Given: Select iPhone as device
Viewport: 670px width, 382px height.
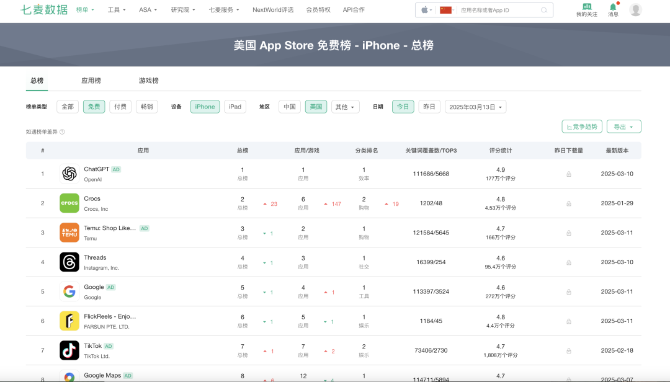Looking at the screenshot, I should pos(205,107).
